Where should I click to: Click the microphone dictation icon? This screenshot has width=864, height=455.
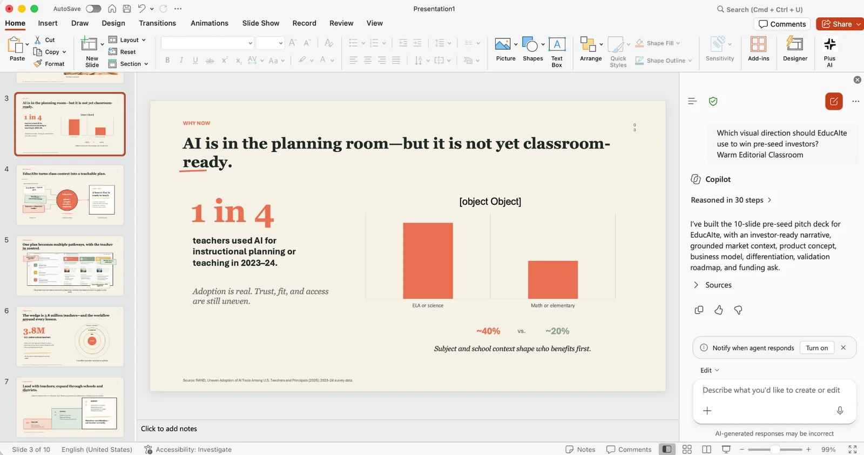pos(840,411)
